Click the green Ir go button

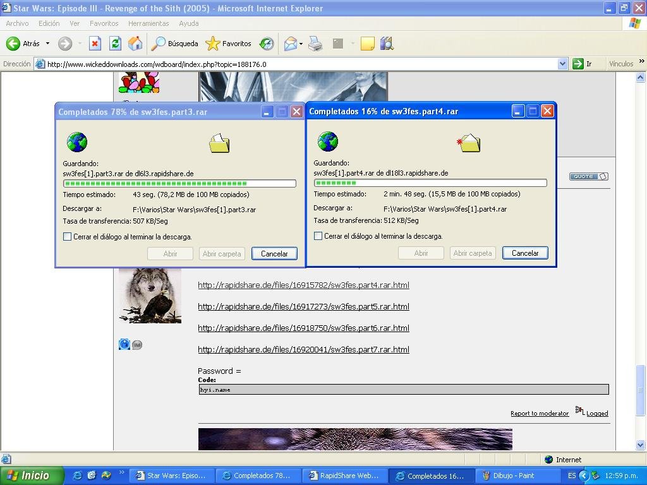coord(583,64)
